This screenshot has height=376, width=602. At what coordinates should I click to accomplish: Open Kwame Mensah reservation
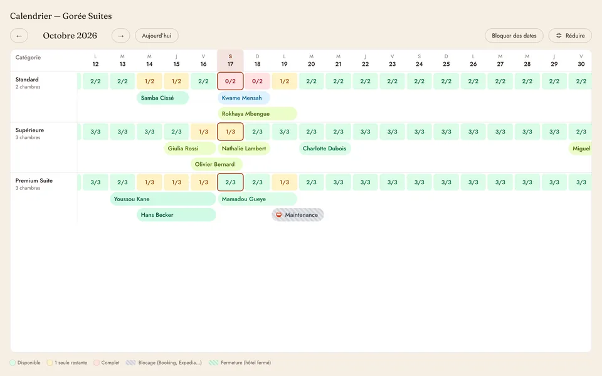point(244,98)
